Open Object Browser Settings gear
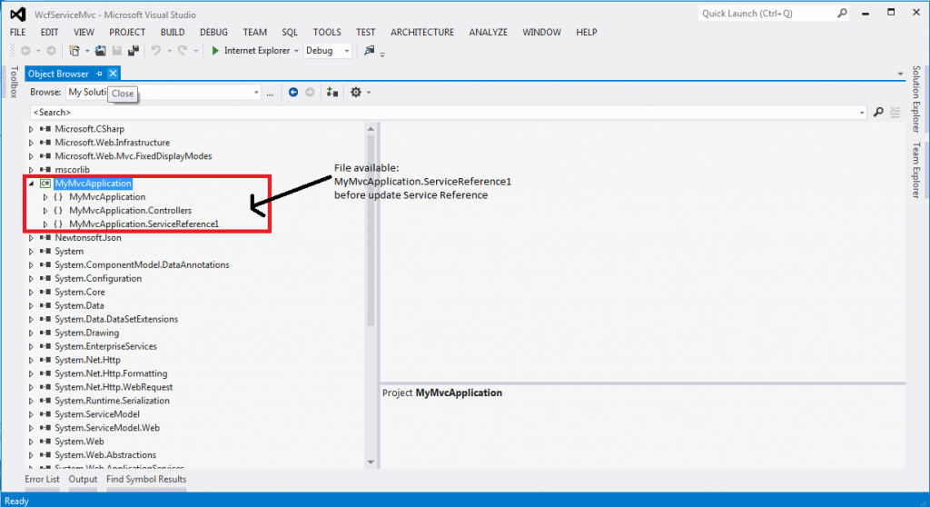 [x=355, y=92]
